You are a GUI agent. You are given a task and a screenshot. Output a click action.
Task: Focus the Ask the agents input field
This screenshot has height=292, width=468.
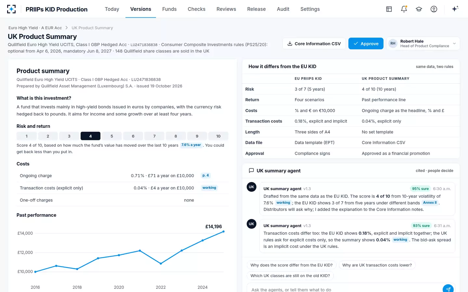(x=344, y=289)
